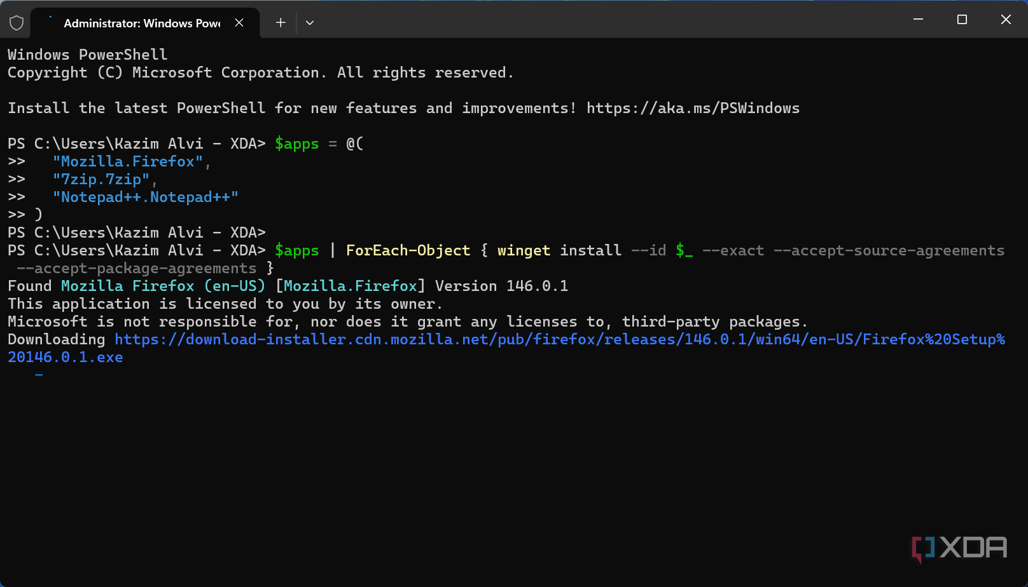Click the [Mozilla.Firefox] package id in brackets
Image resolution: width=1028 pixels, height=587 pixels.
coord(351,286)
